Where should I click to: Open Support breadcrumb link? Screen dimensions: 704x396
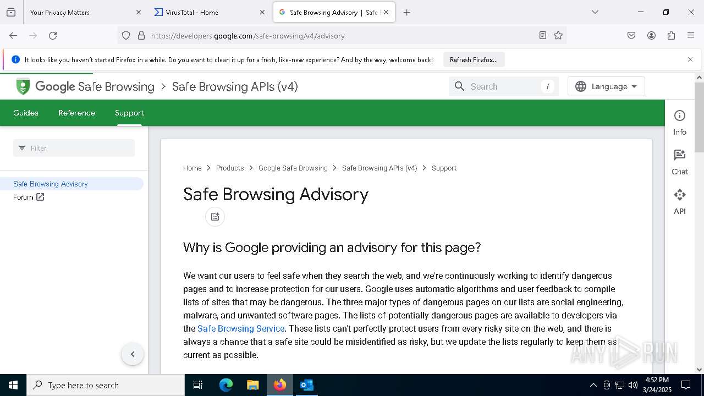pyautogui.click(x=444, y=168)
